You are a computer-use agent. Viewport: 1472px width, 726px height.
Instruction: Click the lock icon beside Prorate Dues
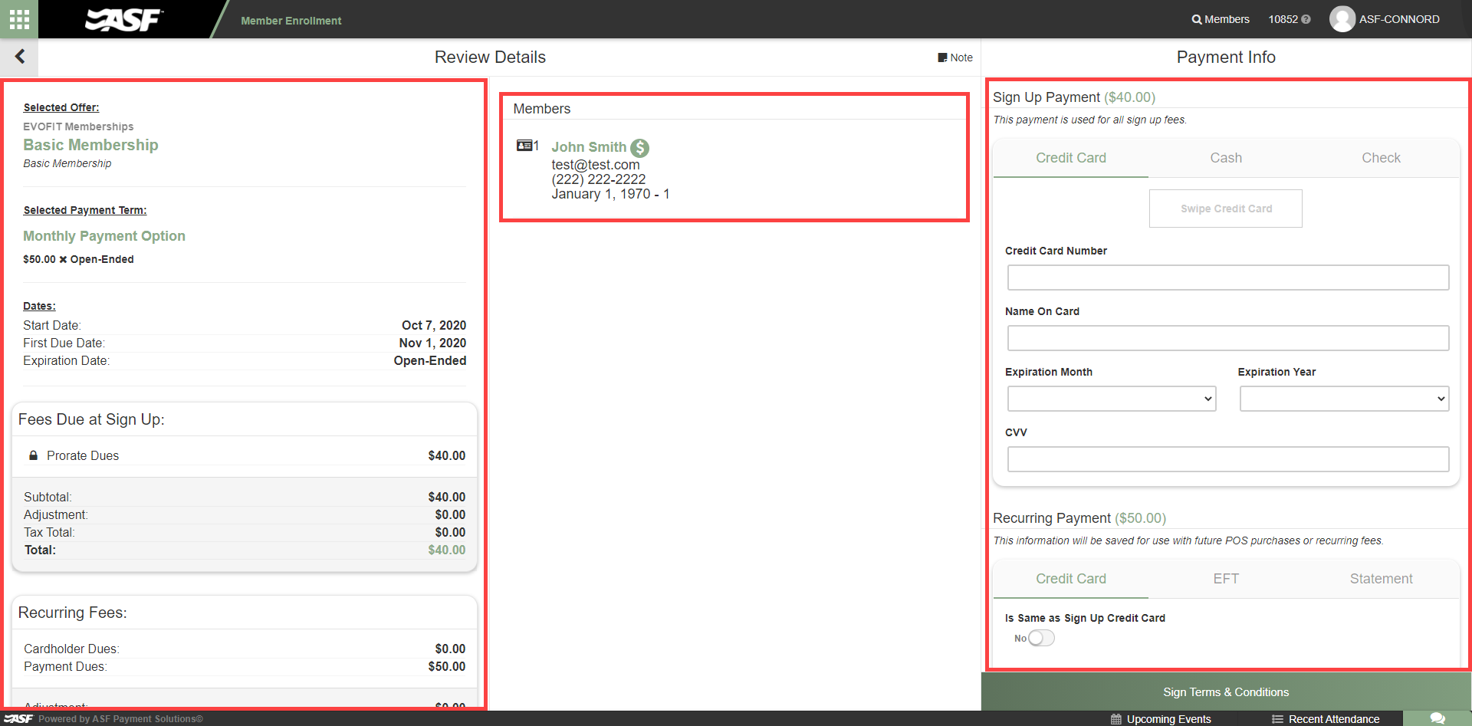tap(33, 455)
